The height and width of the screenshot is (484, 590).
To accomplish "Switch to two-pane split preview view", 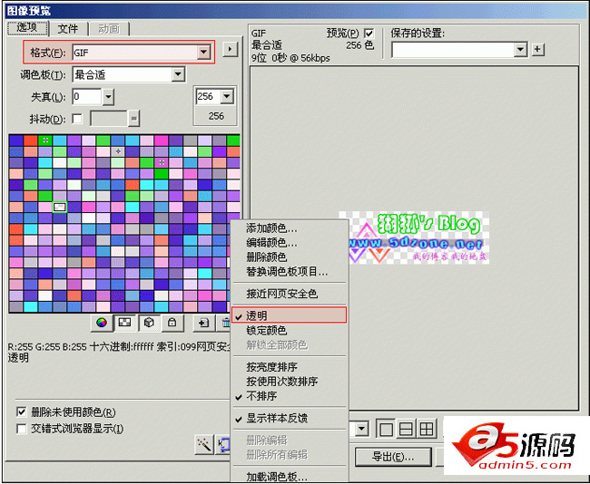I will point(407,429).
